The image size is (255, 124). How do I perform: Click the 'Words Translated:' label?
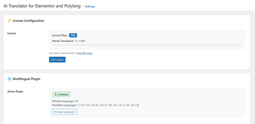[63, 41]
